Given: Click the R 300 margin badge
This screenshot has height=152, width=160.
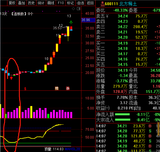Looking at the screenshot, I should (103, 4).
